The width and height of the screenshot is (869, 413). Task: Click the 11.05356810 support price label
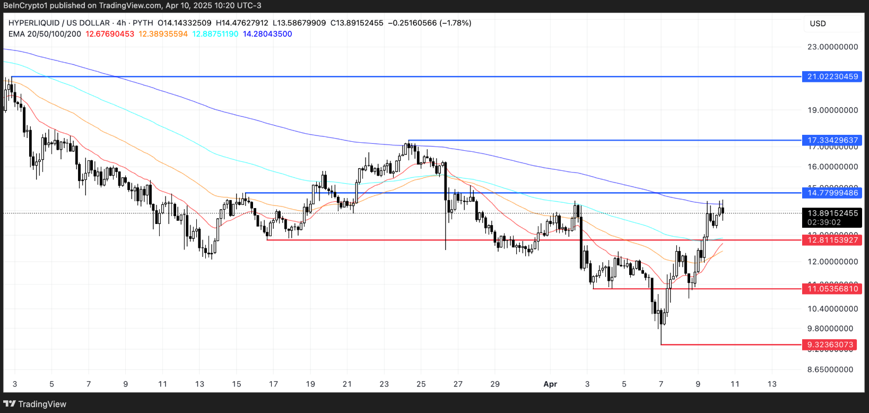click(x=832, y=289)
